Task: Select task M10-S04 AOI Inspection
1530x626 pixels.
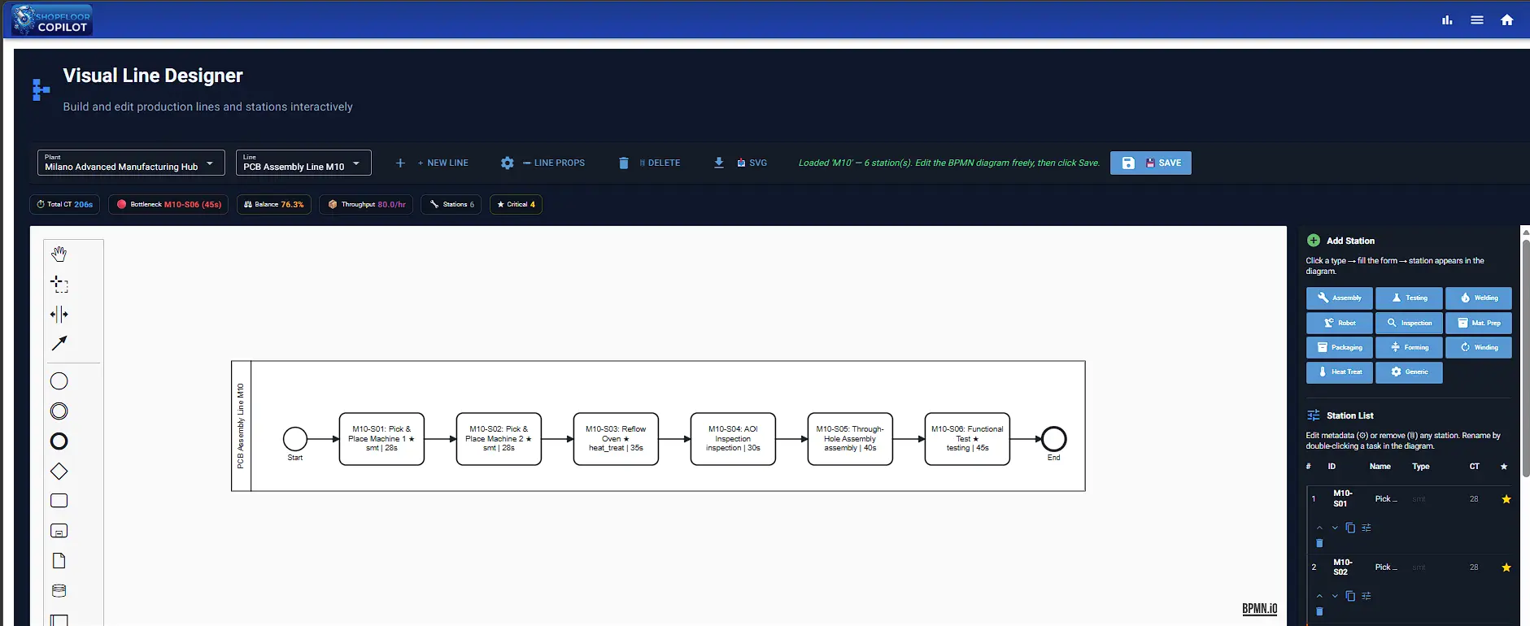Action: tap(733, 439)
